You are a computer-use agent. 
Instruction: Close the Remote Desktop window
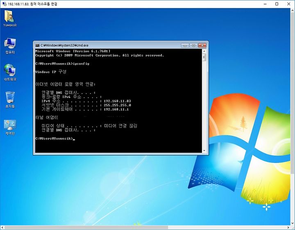pos(288,4)
